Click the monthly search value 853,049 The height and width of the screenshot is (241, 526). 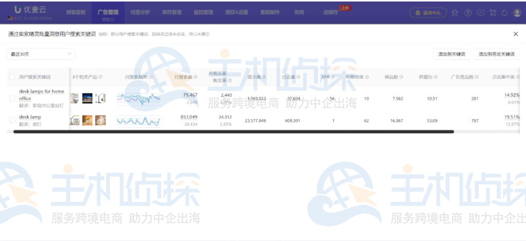click(189, 117)
